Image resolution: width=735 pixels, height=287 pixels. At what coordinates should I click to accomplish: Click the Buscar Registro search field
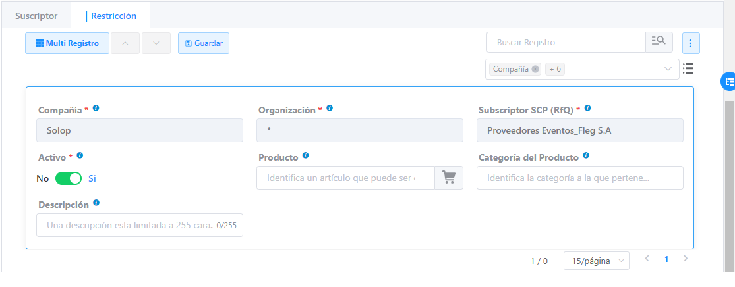click(566, 42)
